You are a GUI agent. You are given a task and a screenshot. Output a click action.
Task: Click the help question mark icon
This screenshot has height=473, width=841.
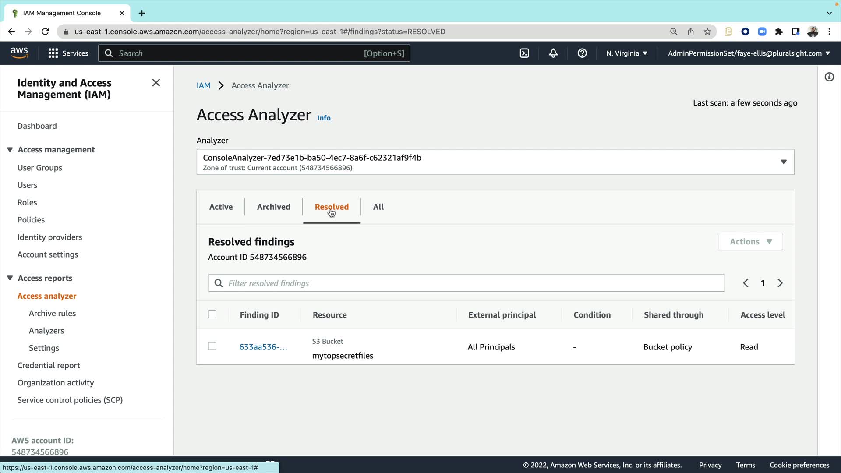pyautogui.click(x=582, y=53)
